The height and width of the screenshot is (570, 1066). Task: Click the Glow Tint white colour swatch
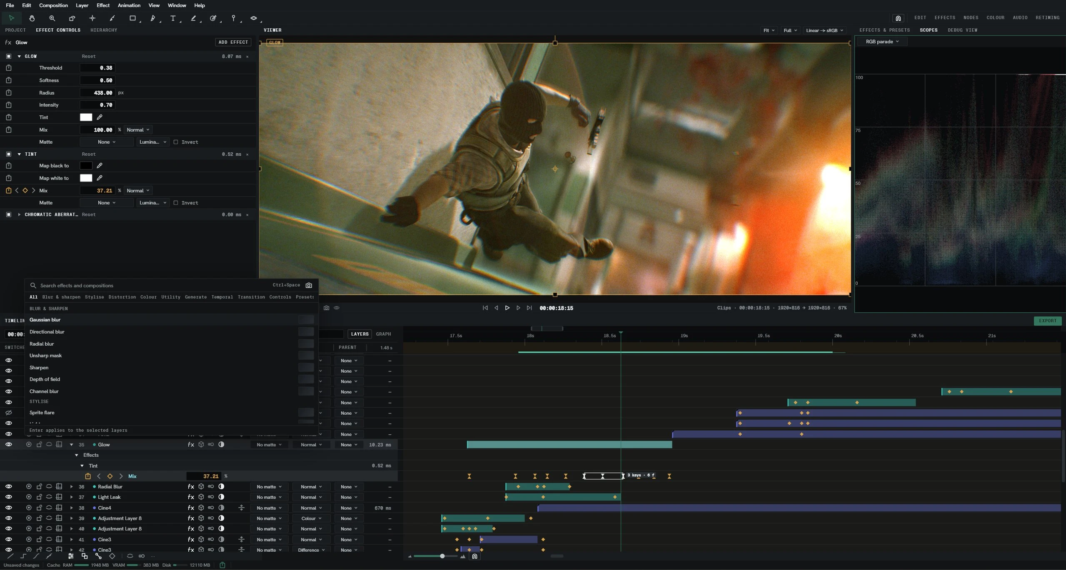(86, 117)
